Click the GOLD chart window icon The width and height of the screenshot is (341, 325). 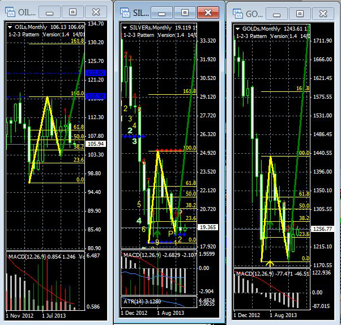click(x=237, y=14)
